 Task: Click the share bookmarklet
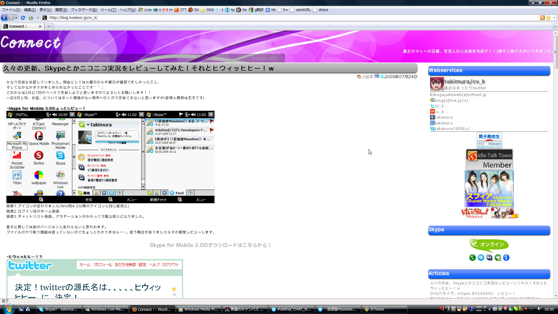tap(321, 10)
